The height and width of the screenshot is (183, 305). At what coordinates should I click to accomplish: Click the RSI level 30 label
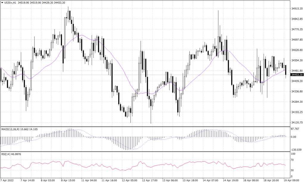tap(292, 170)
